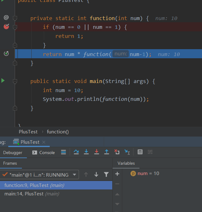Select the Variables panel tab
The height and width of the screenshot is (212, 202).
[126, 163]
